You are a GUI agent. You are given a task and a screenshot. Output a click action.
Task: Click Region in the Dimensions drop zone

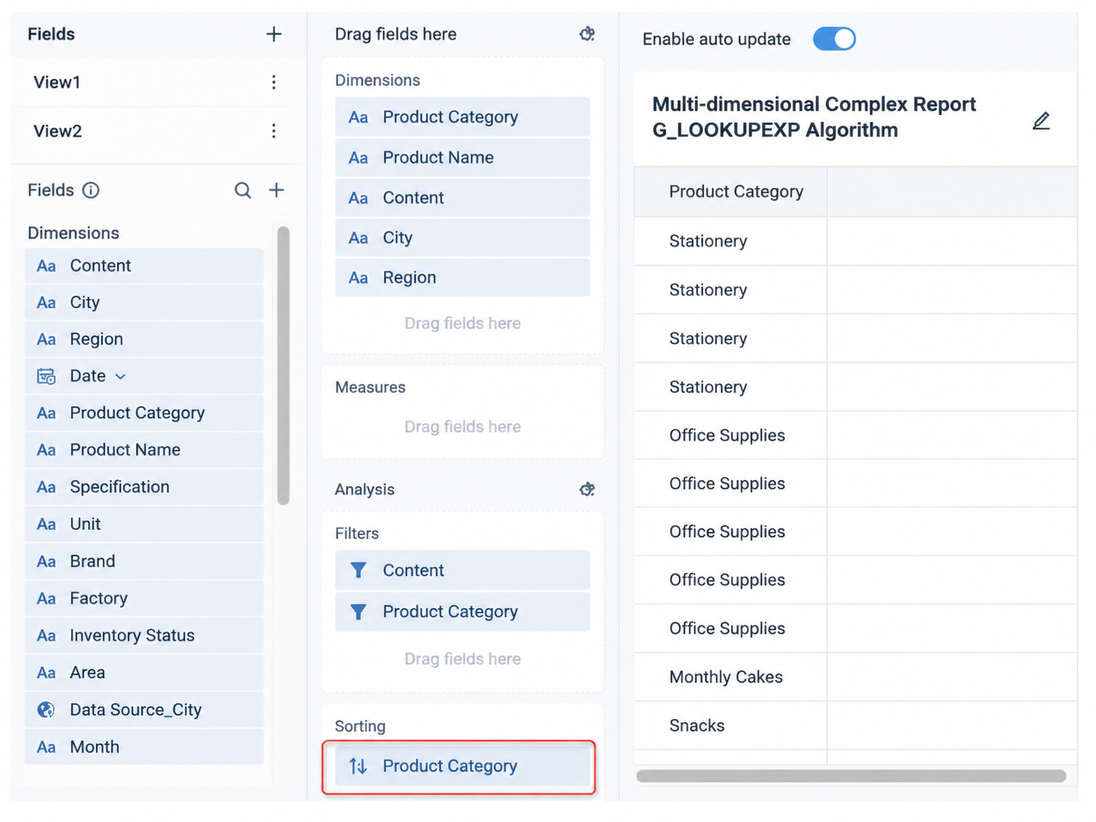(462, 278)
